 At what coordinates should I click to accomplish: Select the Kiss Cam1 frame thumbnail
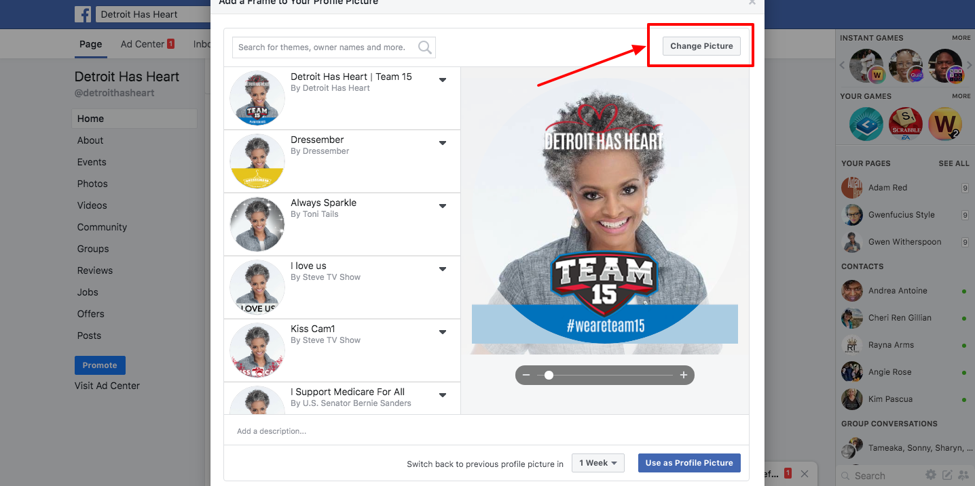click(257, 350)
